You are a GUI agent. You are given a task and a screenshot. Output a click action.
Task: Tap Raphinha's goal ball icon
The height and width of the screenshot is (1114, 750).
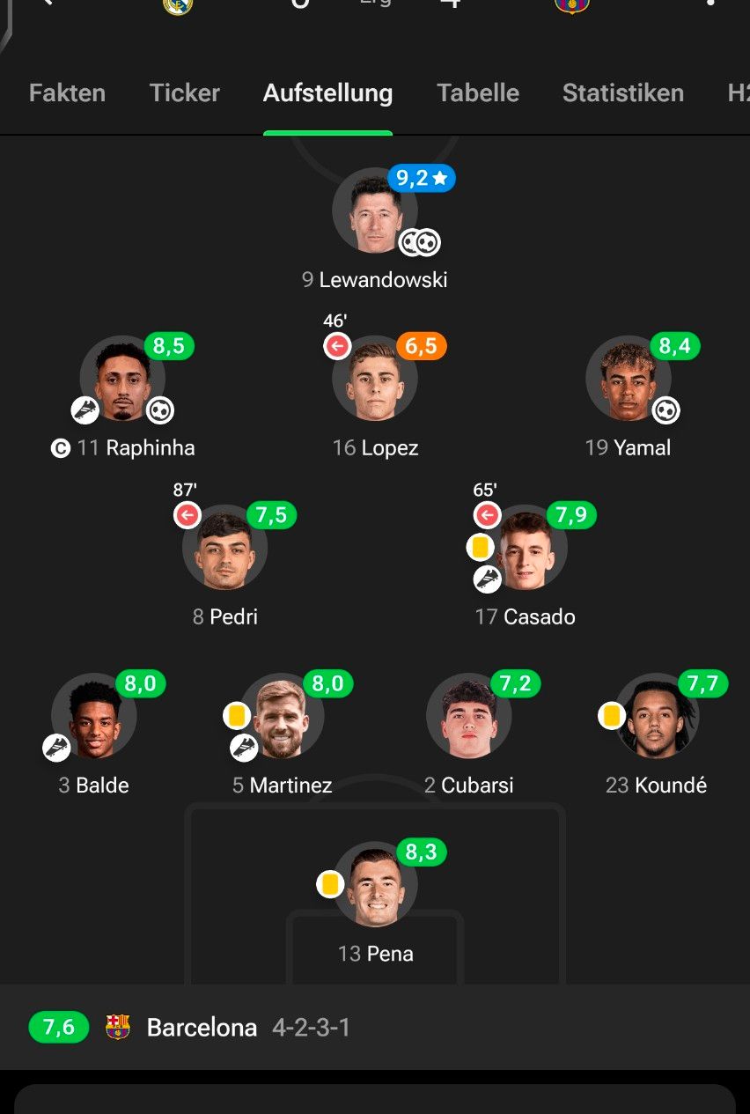(160, 409)
